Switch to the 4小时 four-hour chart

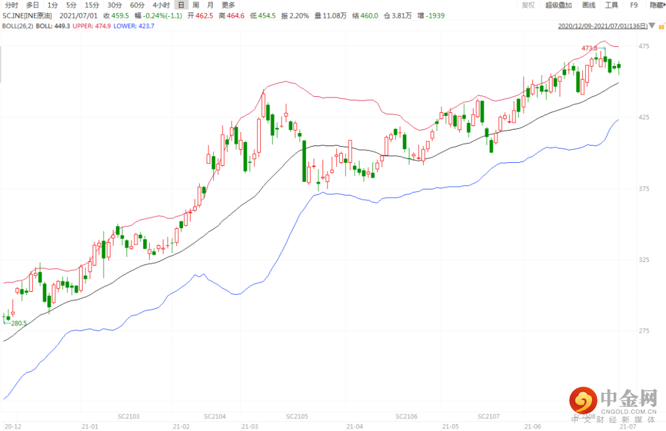pos(161,5)
